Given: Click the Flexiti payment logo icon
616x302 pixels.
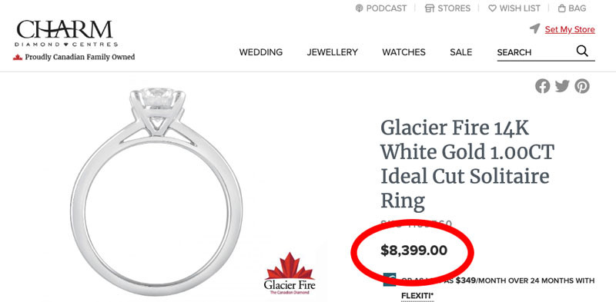Looking at the screenshot, I should [x=389, y=280].
